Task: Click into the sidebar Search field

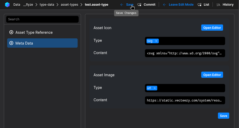Action: click(42, 19)
